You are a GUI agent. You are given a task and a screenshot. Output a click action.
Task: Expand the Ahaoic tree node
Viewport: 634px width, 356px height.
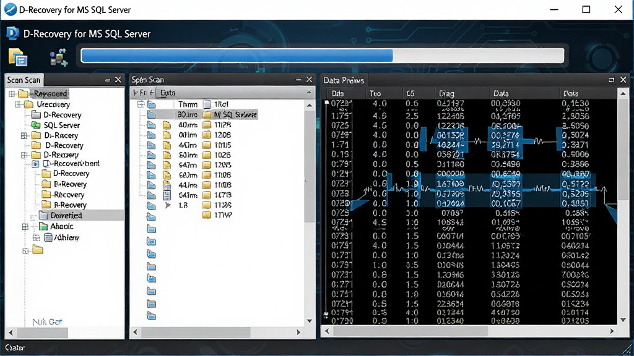[25, 227]
